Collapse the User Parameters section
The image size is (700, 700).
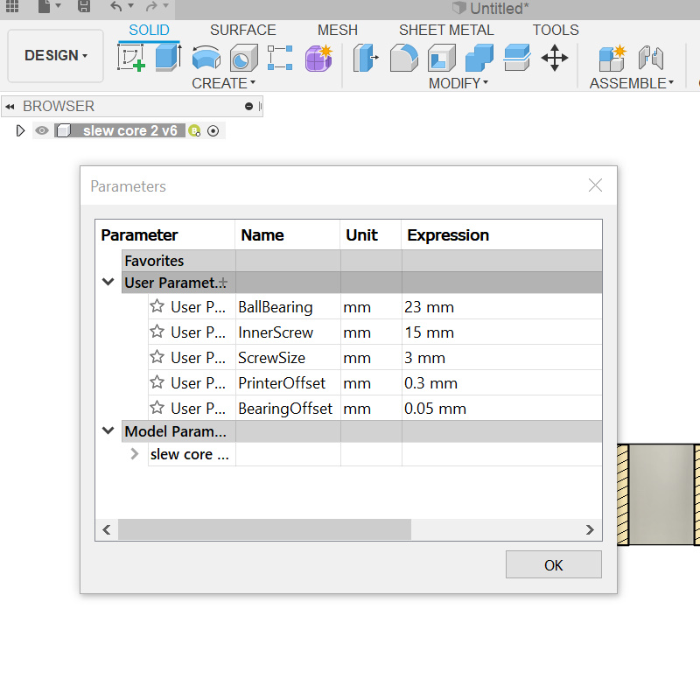(x=108, y=282)
